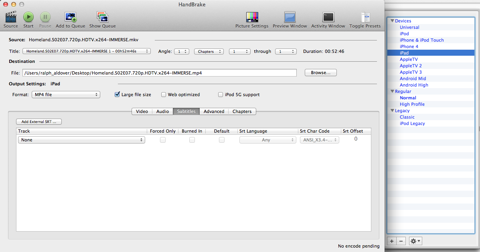
Task: Select the iPhone & iPod Touch preset
Action: point(421,40)
